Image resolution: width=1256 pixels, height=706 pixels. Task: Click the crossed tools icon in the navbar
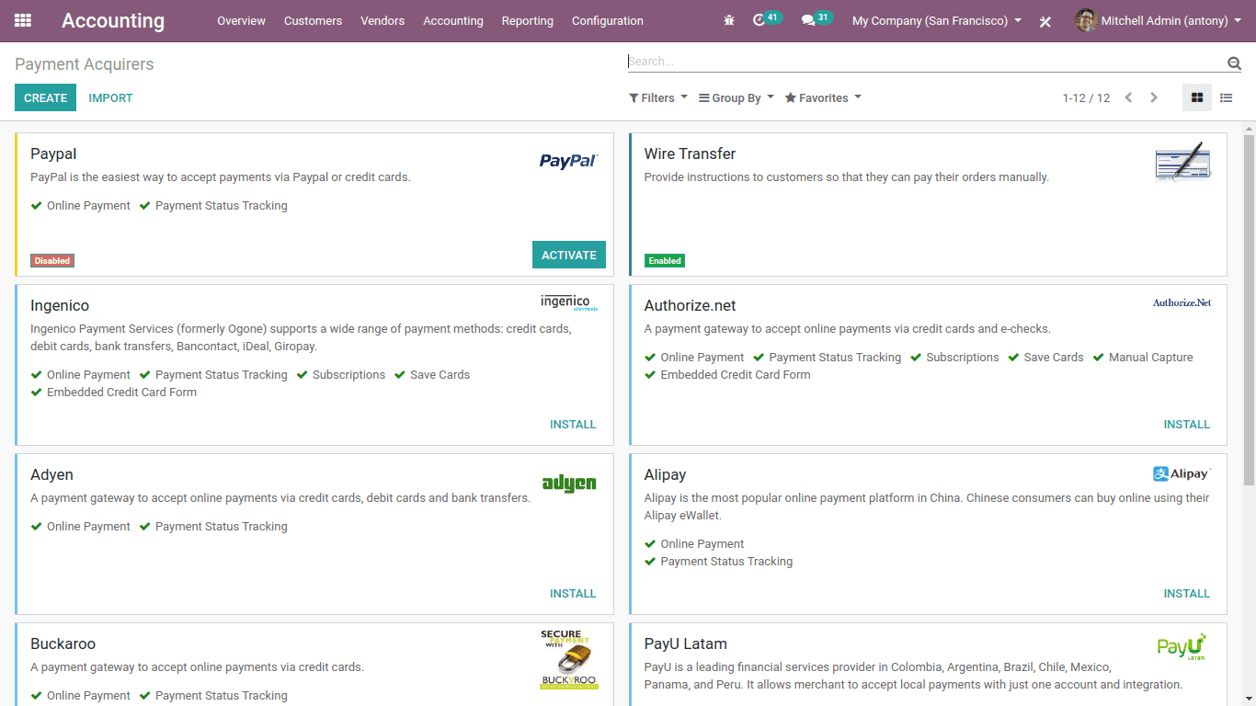tap(1045, 21)
